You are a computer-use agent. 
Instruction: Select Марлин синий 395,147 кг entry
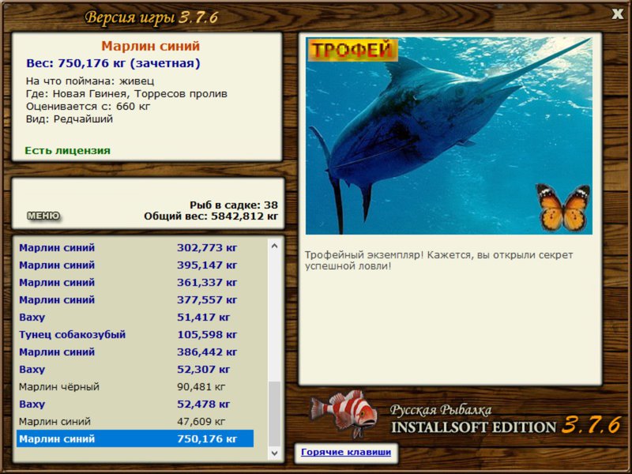coord(135,265)
